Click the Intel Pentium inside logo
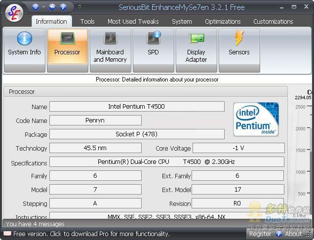The image size is (314, 240). coord(256,120)
